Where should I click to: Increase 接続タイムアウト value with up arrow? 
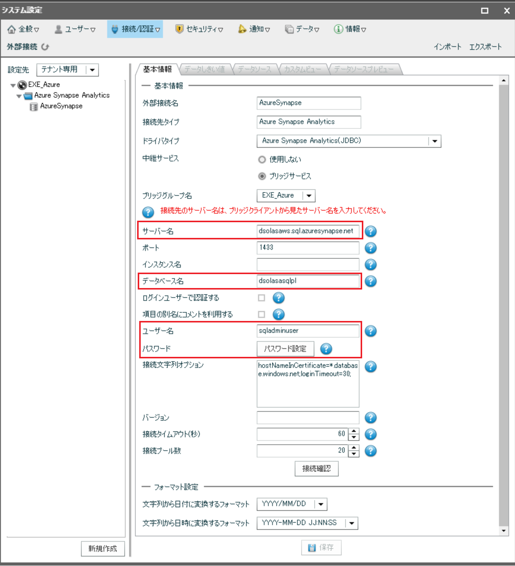click(x=354, y=431)
